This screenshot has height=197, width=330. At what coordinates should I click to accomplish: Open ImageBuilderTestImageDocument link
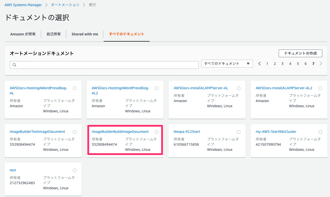coord(37,132)
